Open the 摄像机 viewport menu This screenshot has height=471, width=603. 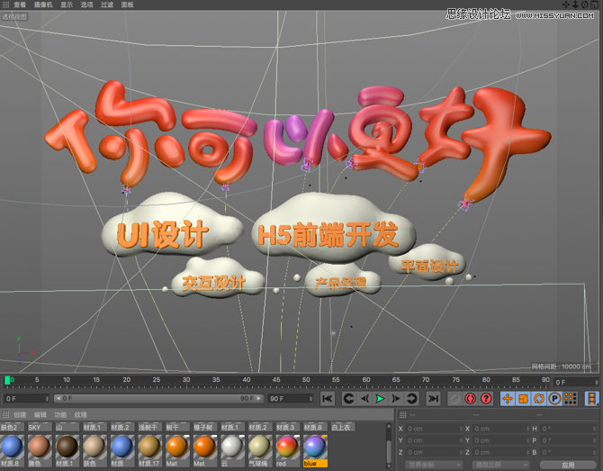click(x=43, y=5)
